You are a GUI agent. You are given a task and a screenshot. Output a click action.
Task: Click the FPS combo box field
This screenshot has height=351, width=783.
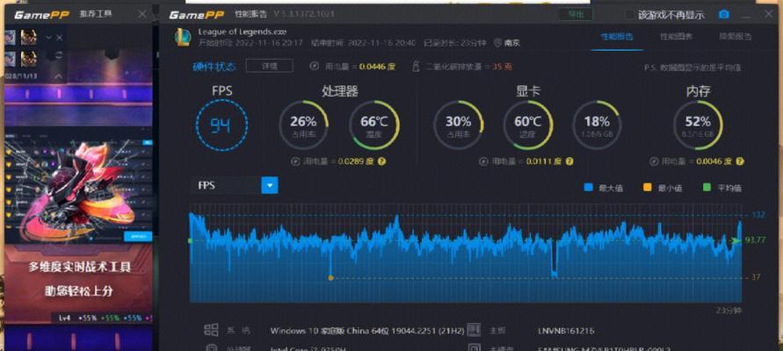point(234,185)
